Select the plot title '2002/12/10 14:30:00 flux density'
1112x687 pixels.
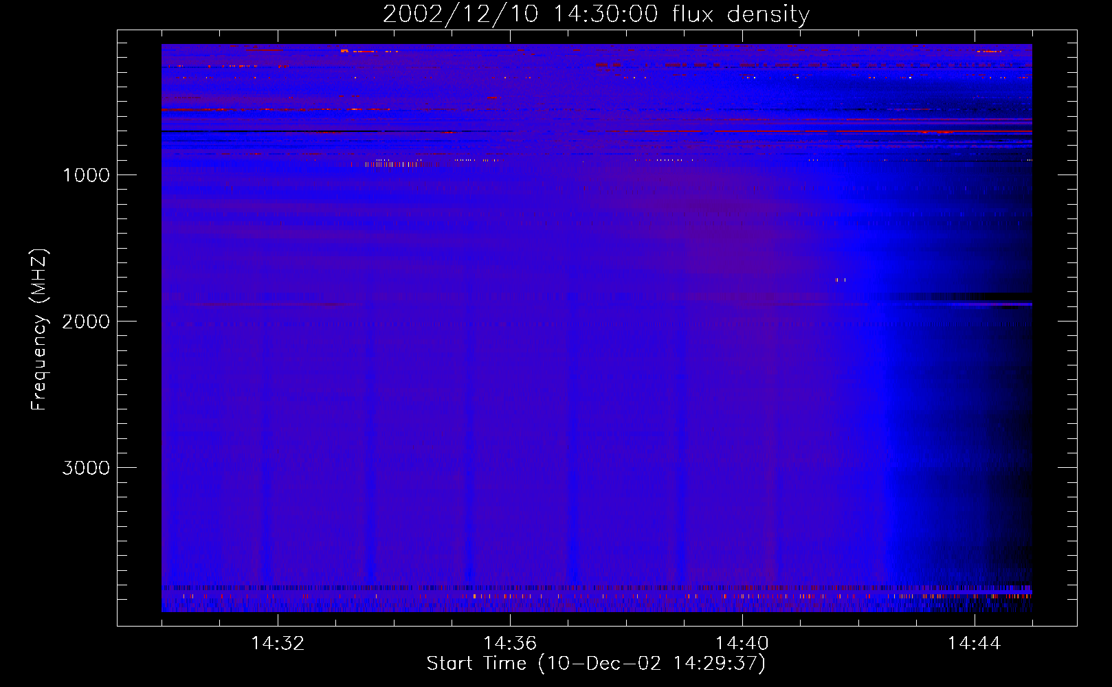(x=596, y=14)
